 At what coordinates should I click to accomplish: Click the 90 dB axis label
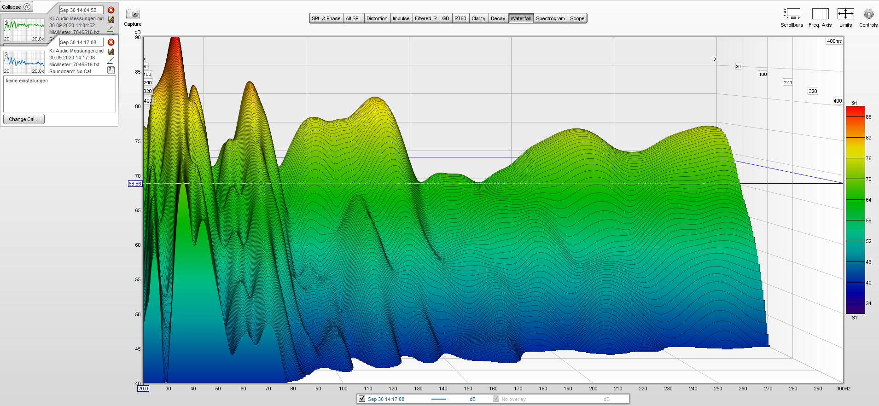pos(138,37)
